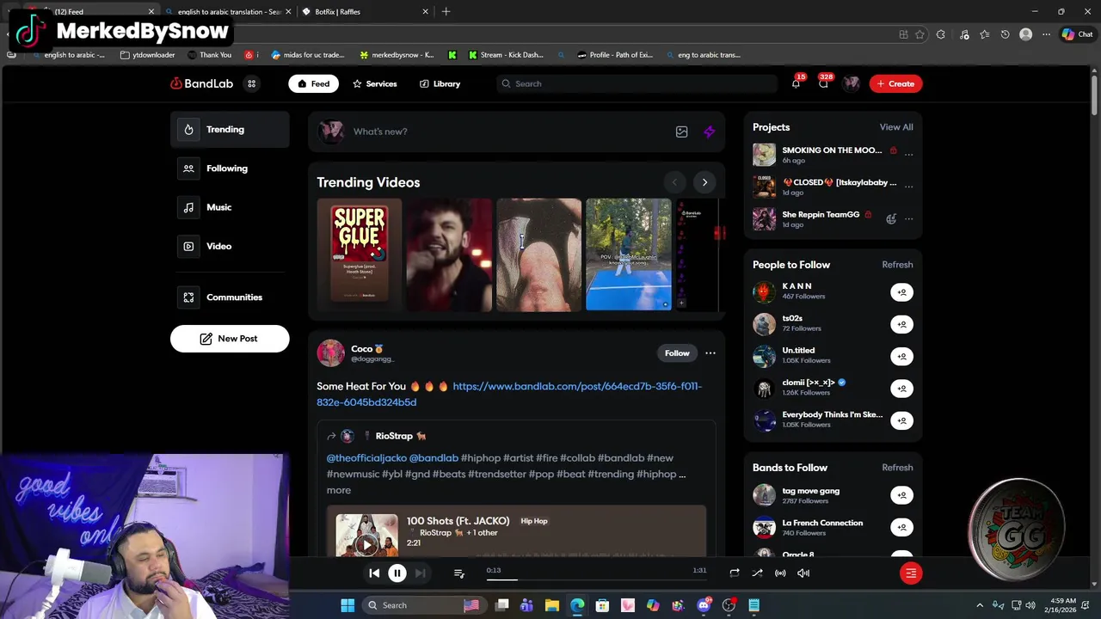Click the collaborator icon on She Reppin TeamGG
The image size is (1101, 619).
tap(891, 219)
